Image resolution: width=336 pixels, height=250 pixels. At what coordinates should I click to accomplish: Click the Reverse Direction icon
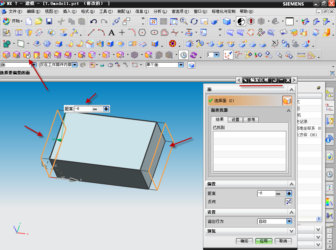pos(288,202)
